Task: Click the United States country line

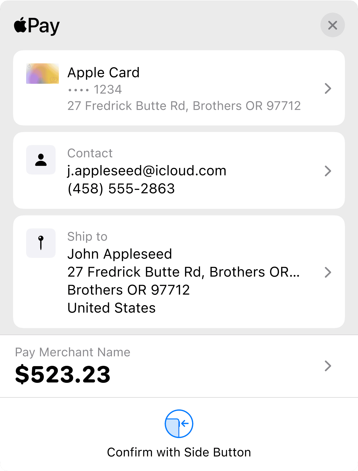Action: click(x=111, y=308)
